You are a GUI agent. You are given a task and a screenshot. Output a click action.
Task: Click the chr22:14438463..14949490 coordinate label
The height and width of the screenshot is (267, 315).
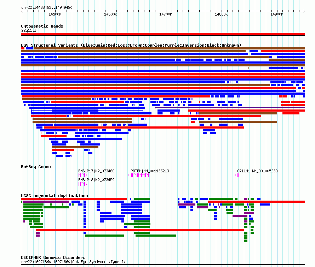(47, 8)
